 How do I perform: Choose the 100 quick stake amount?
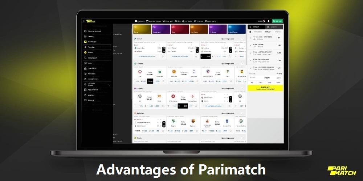[x=261, y=83]
